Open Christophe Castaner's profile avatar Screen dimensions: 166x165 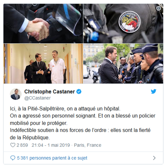[16, 94]
